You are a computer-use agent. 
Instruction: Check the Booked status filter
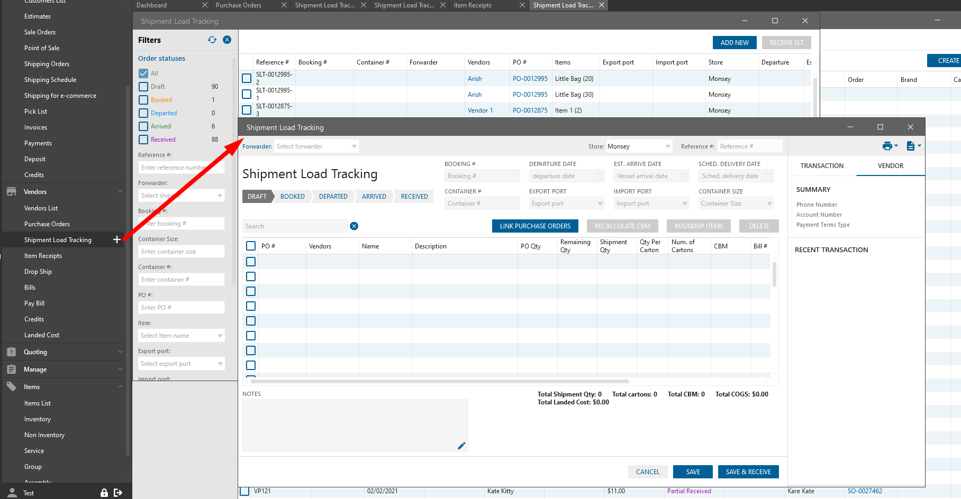point(143,100)
